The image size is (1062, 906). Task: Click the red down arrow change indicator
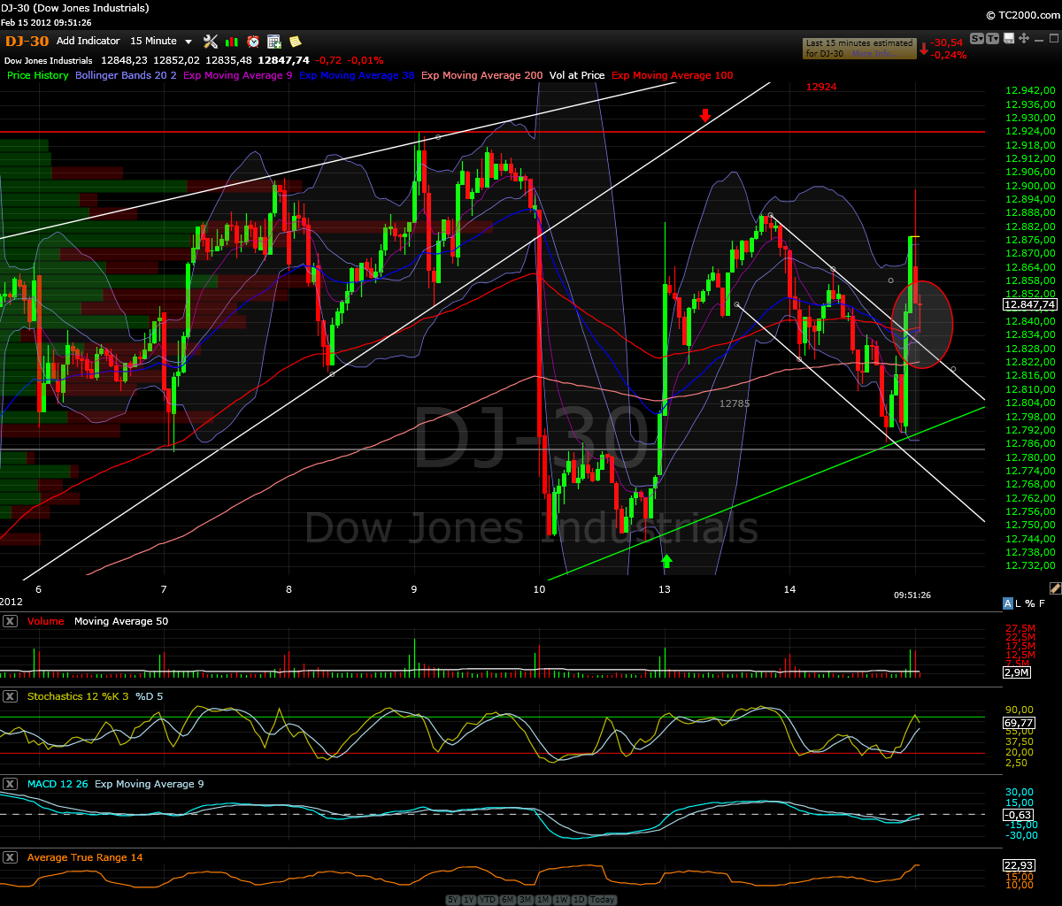(924, 49)
